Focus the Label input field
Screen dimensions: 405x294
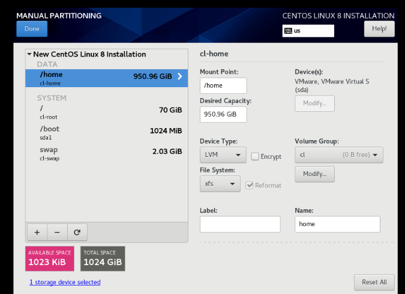[240, 224]
